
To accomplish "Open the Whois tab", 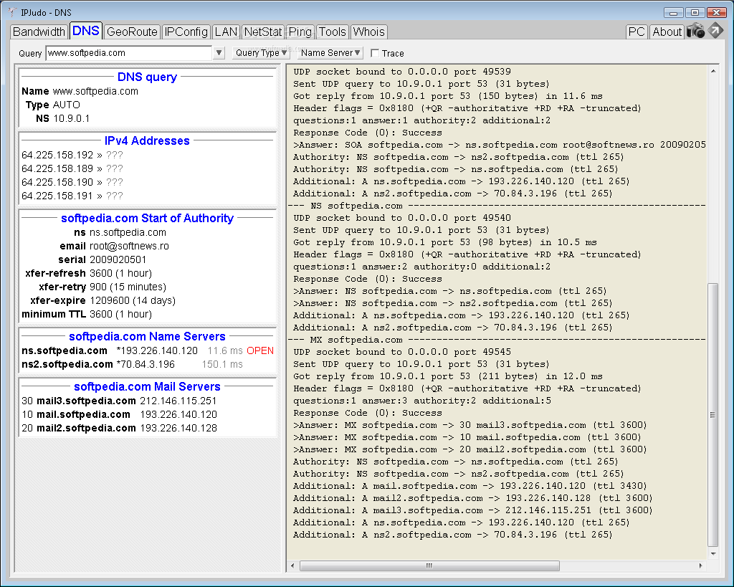I will click(369, 32).
